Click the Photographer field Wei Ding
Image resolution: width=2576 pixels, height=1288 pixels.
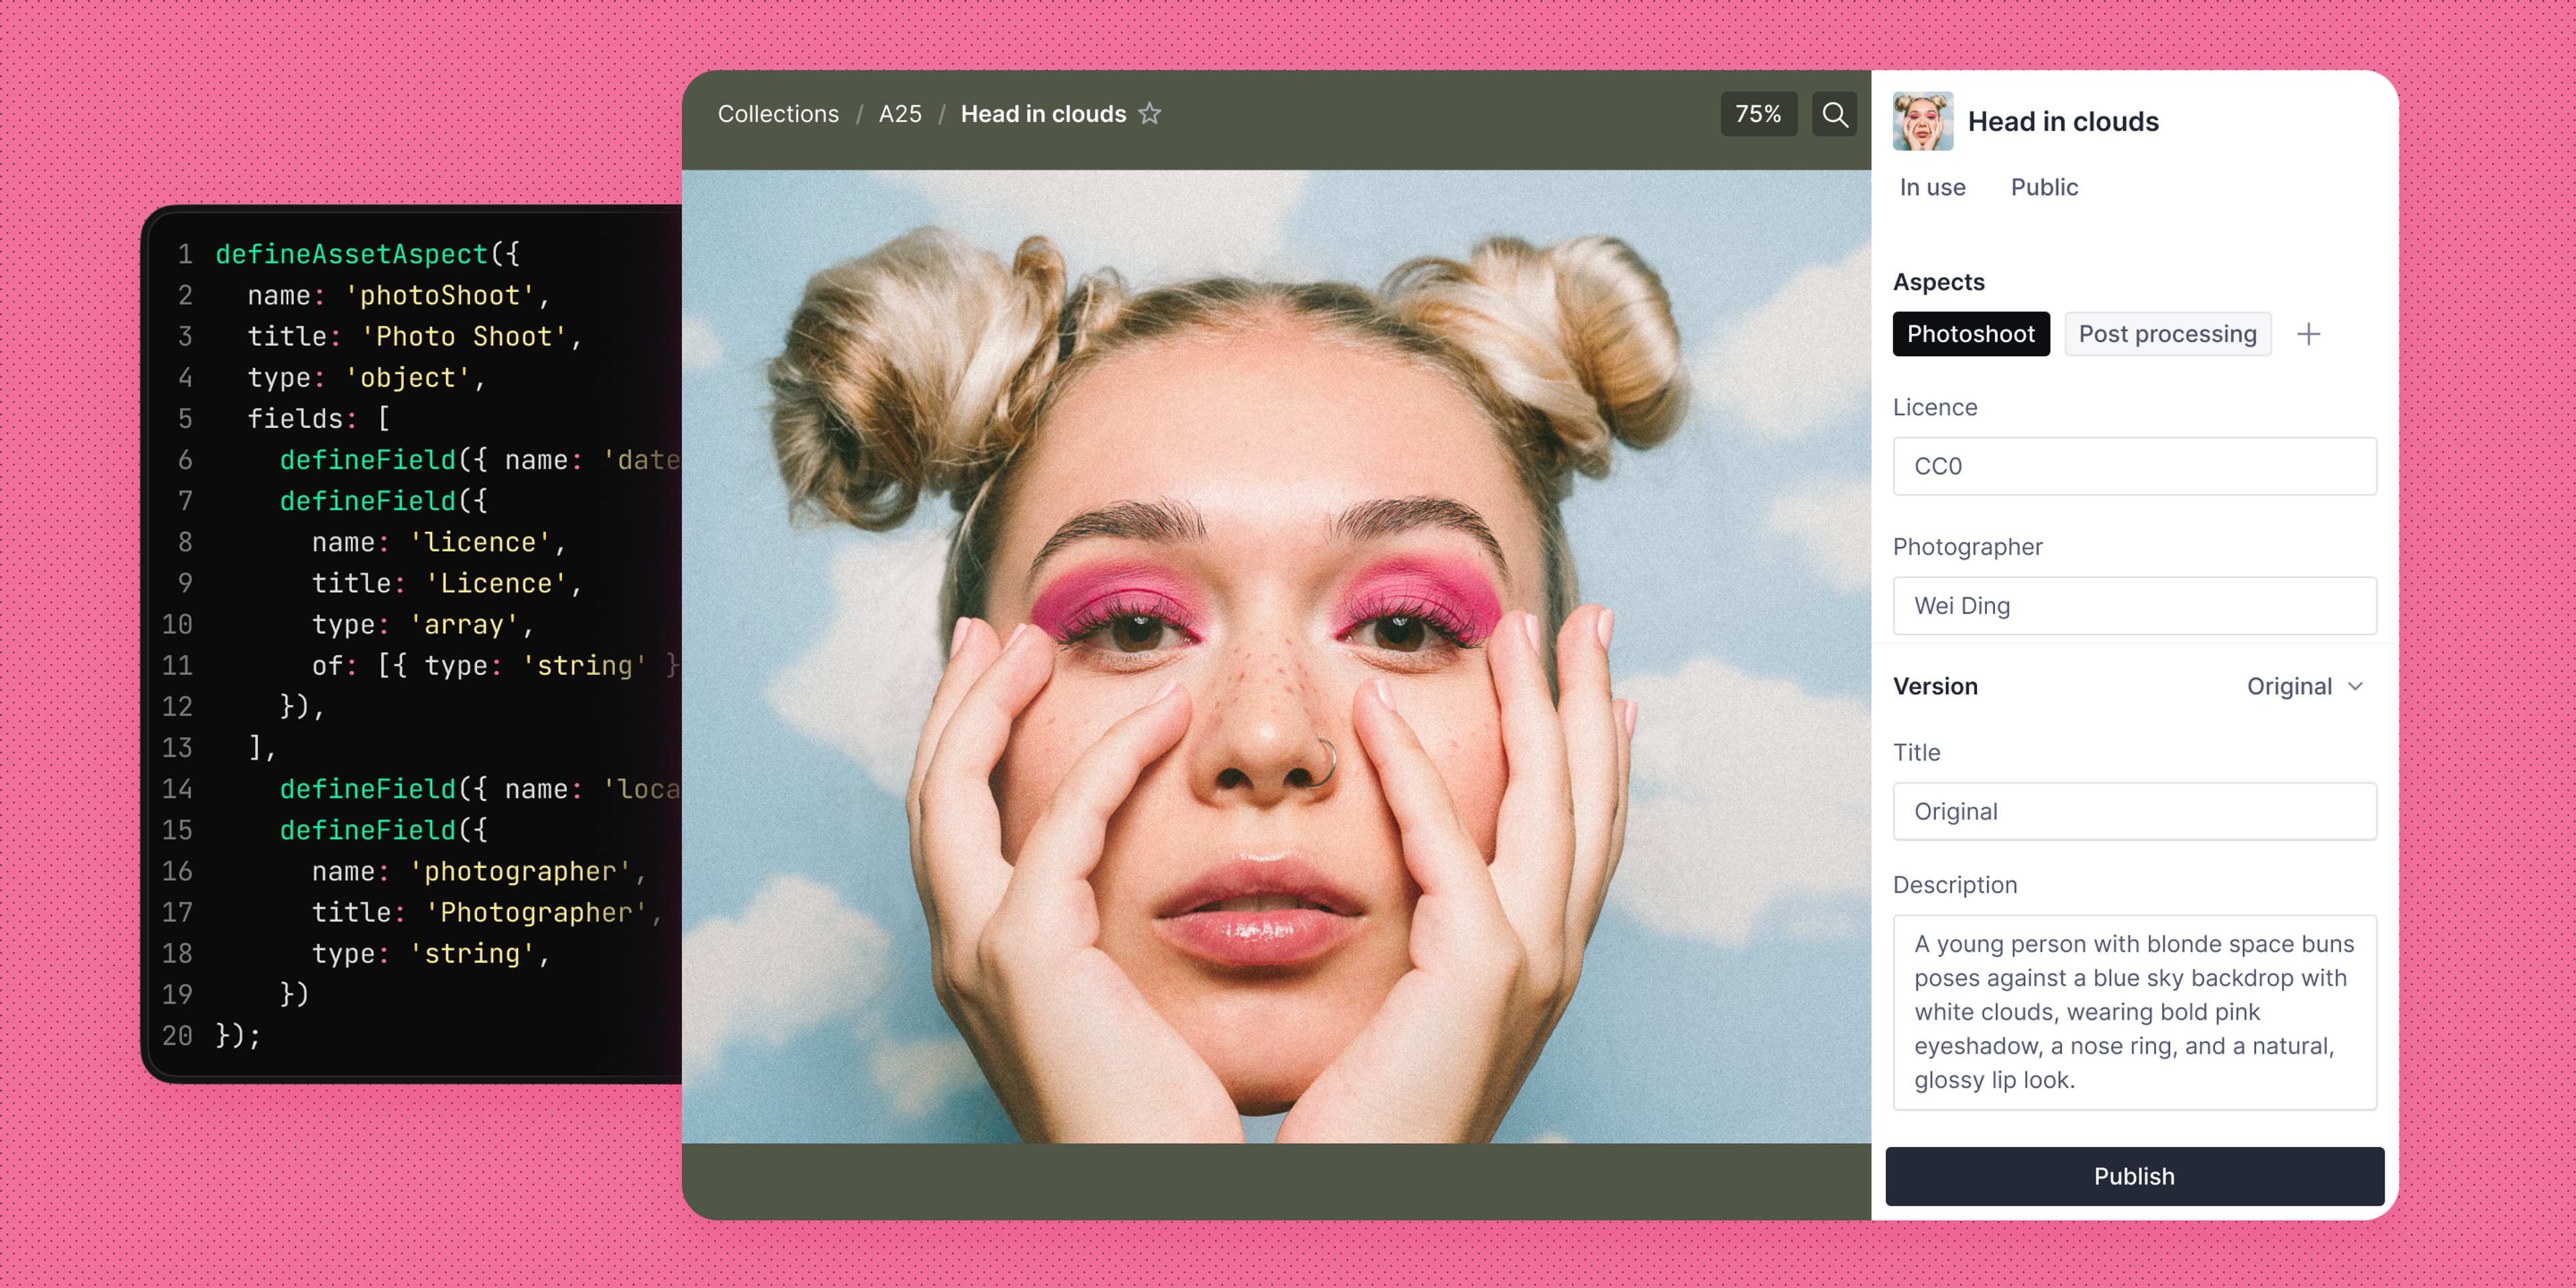click(2134, 606)
